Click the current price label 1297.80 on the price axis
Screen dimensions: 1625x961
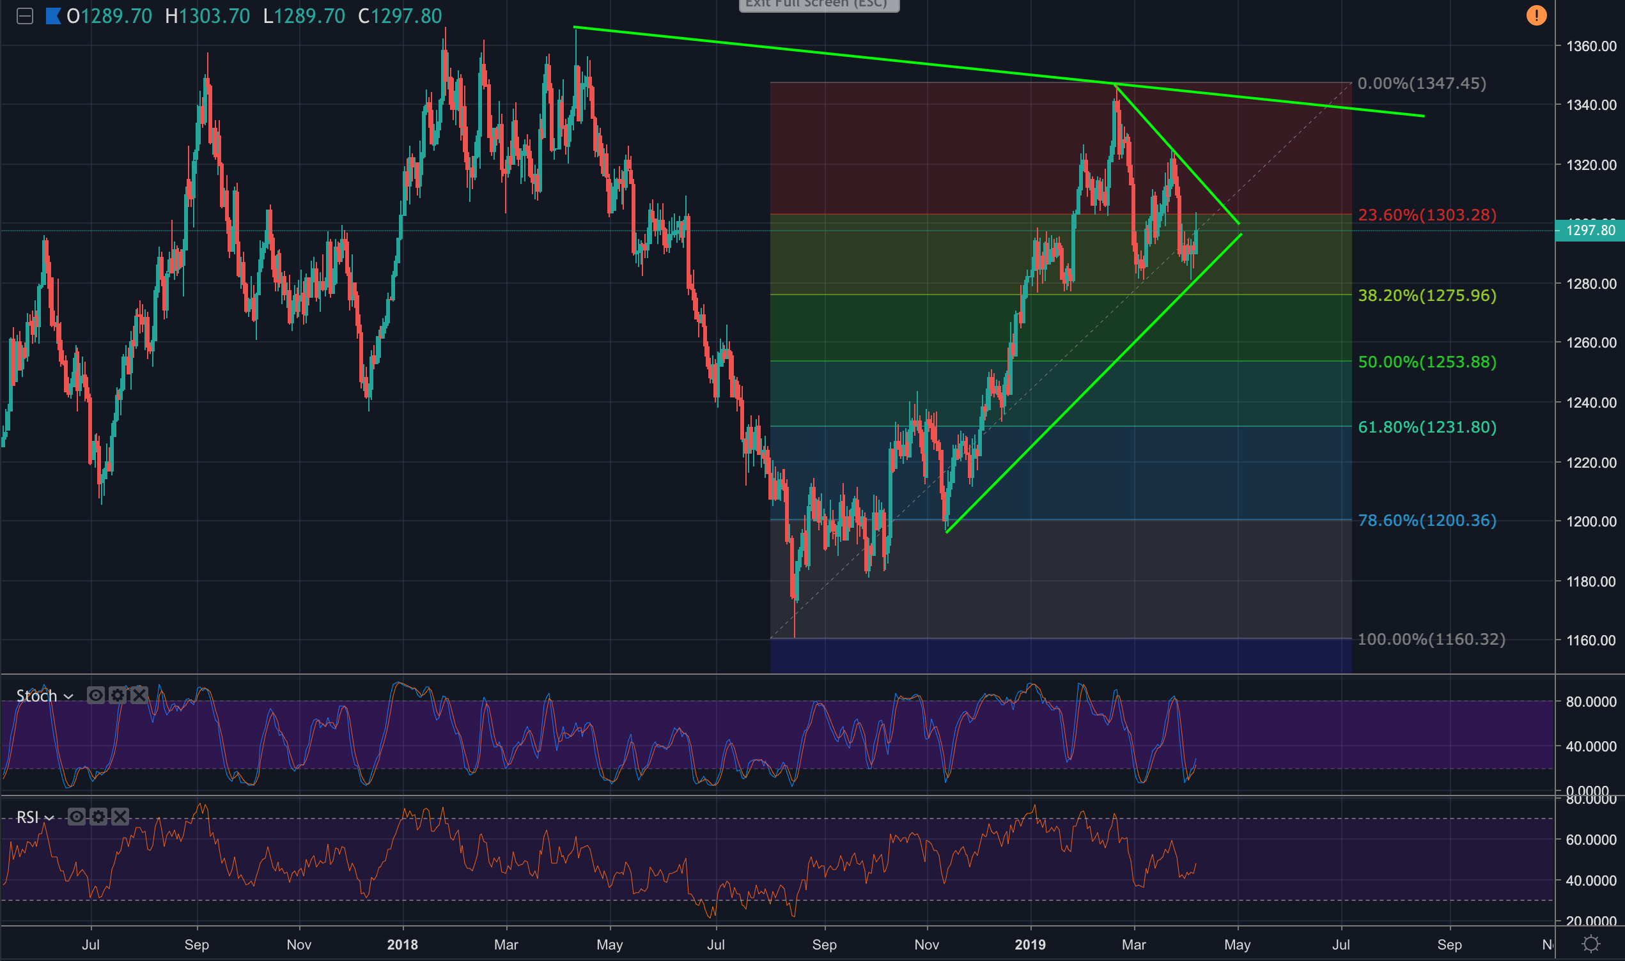pyautogui.click(x=1589, y=231)
